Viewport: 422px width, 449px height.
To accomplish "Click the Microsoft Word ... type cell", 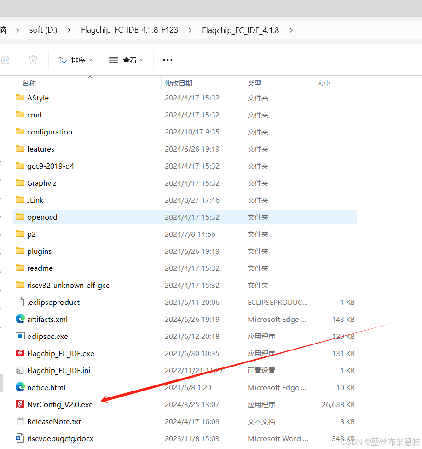I will coord(278,439).
